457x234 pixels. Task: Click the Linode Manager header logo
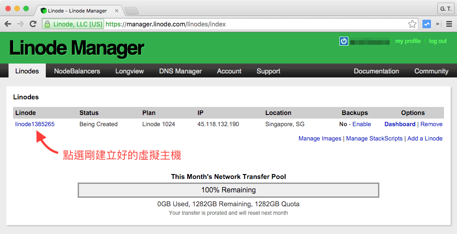(77, 48)
